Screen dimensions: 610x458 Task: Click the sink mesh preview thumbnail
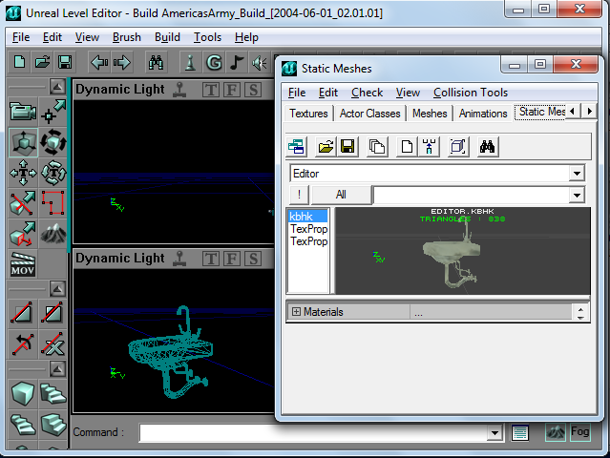[463, 251]
